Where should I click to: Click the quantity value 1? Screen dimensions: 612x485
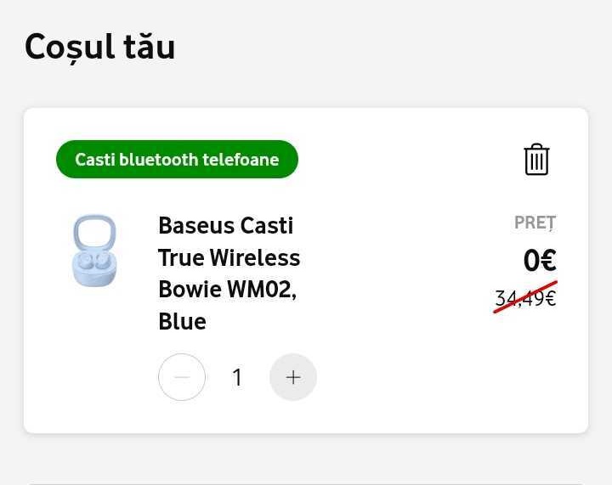pyautogui.click(x=237, y=377)
